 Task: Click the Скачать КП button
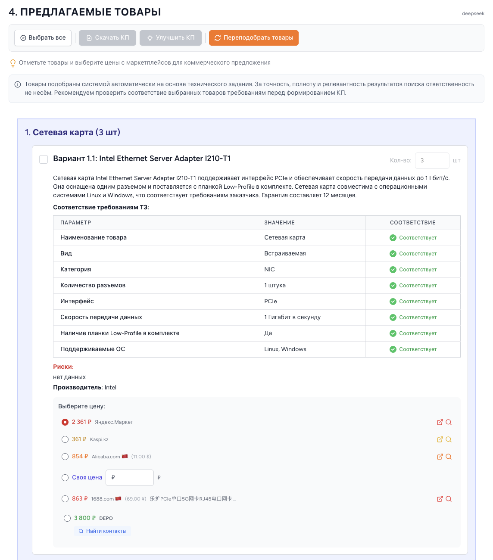(x=107, y=38)
